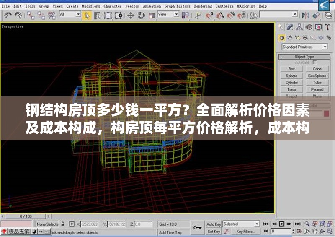The height and width of the screenshot is (237, 335).
Task: Enable the AutoGrid checkbox
Action: click(314, 63)
